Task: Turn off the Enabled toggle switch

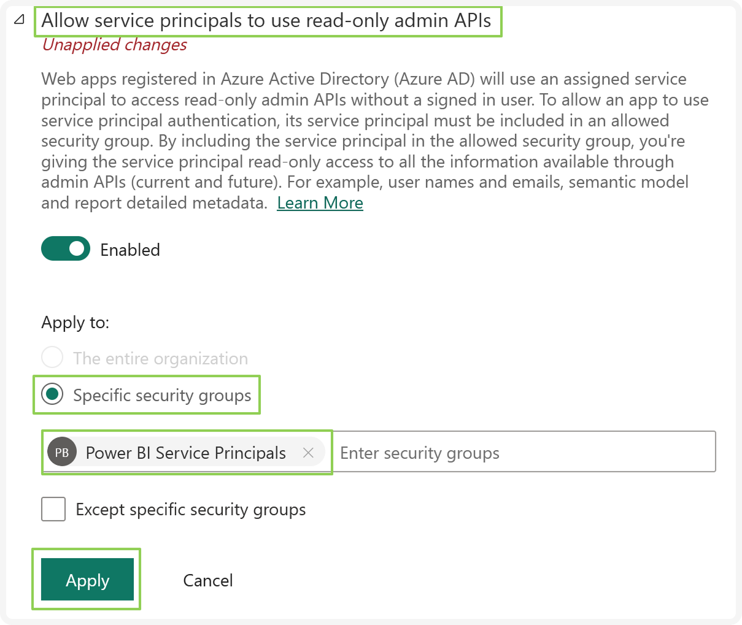Action: click(x=66, y=249)
